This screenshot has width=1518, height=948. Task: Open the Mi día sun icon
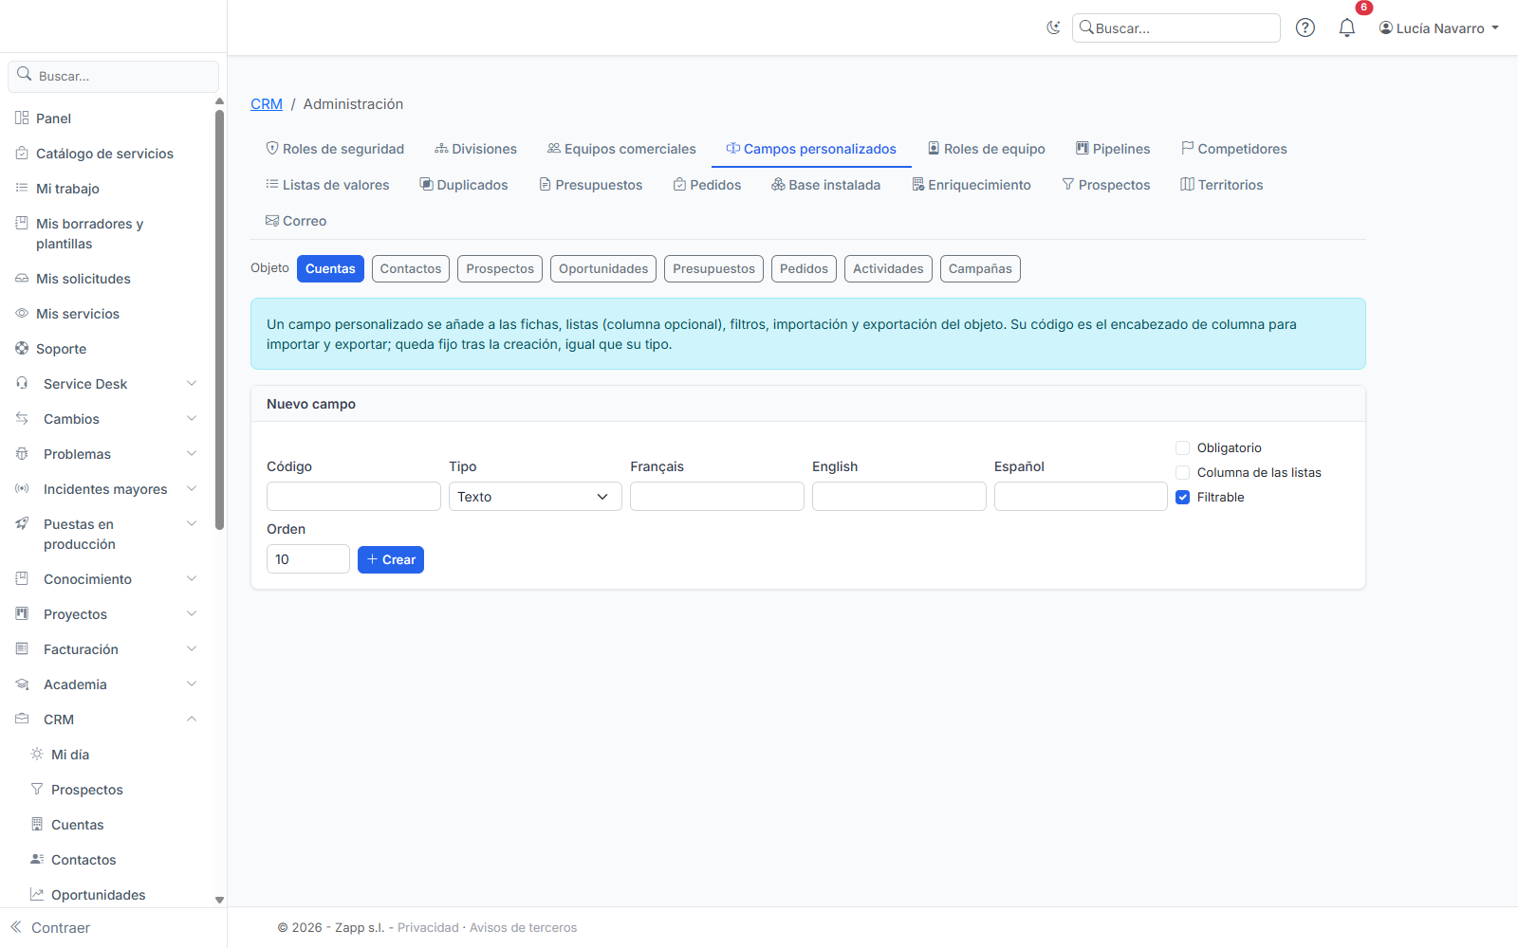[37, 755]
